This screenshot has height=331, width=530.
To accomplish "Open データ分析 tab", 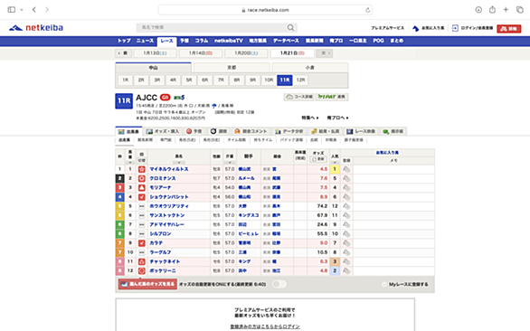I will [x=289, y=131].
